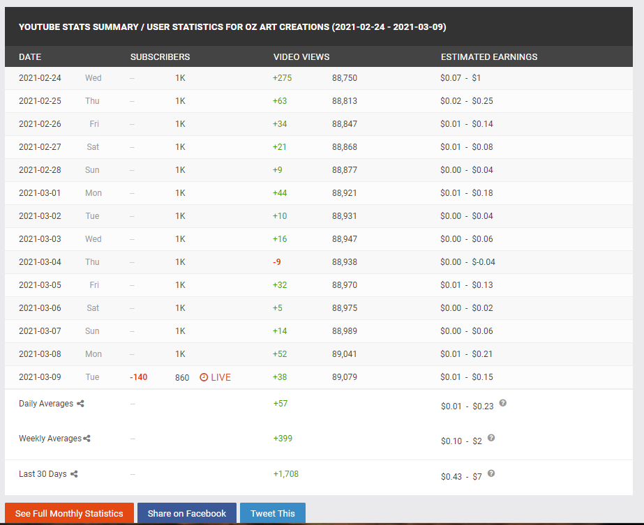Select date 2021-03-02
Image resolution: width=644 pixels, height=525 pixels.
coord(40,216)
